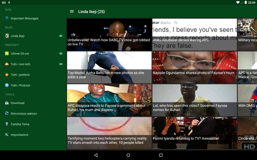Choose Download in Tools section
This screenshot has width=257, height=160.
(x=33, y=103)
